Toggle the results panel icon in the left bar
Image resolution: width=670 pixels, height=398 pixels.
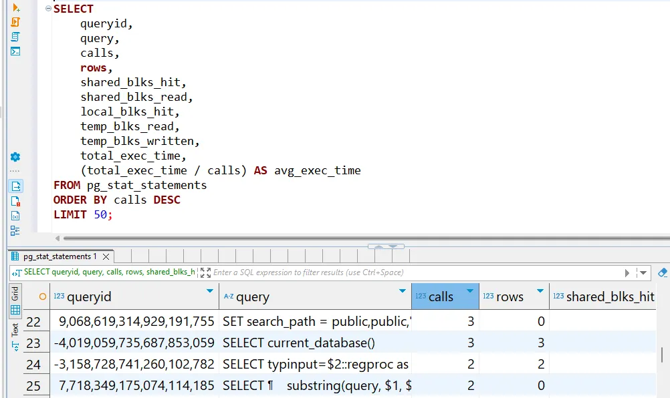coord(16,186)
